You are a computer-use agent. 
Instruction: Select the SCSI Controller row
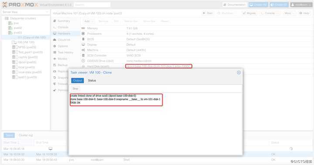[x=196, y=55]
